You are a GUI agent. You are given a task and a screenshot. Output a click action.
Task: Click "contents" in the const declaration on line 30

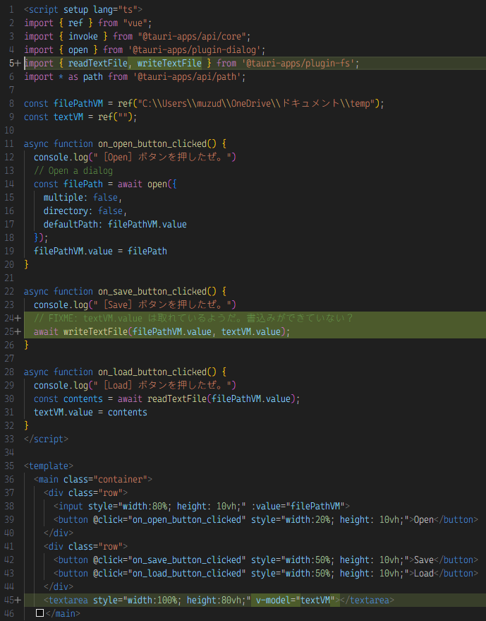click(83, 399)
